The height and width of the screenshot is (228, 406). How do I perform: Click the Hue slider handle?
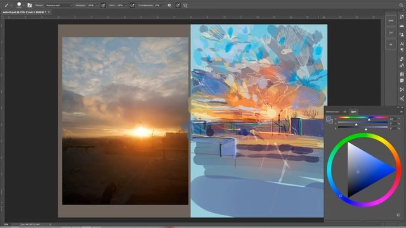[x=369, y=120]
